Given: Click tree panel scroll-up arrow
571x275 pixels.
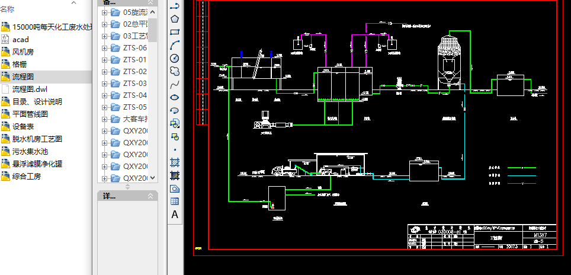Looking at the screenshot, I should (x=153, y=12).
